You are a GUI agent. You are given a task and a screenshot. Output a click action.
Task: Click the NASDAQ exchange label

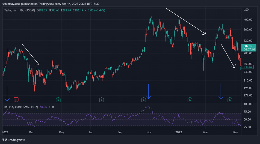pyautogui.click(x=30, y=10)
